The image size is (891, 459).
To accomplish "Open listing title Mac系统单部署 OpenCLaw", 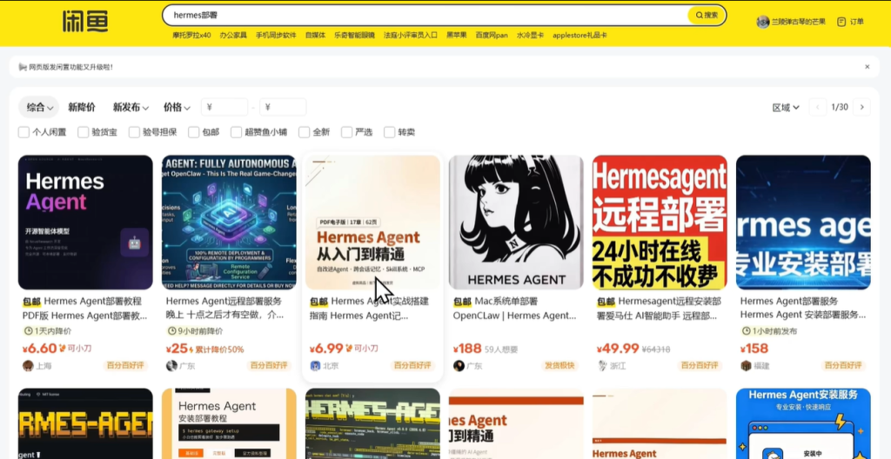I will click(x=516, y=309).
